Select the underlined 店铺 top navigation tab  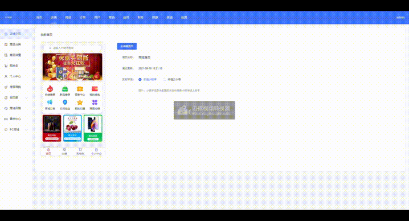click(54, 17)
